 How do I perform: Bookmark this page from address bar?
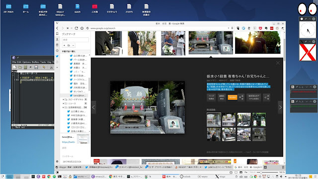[x=232, y=28]
